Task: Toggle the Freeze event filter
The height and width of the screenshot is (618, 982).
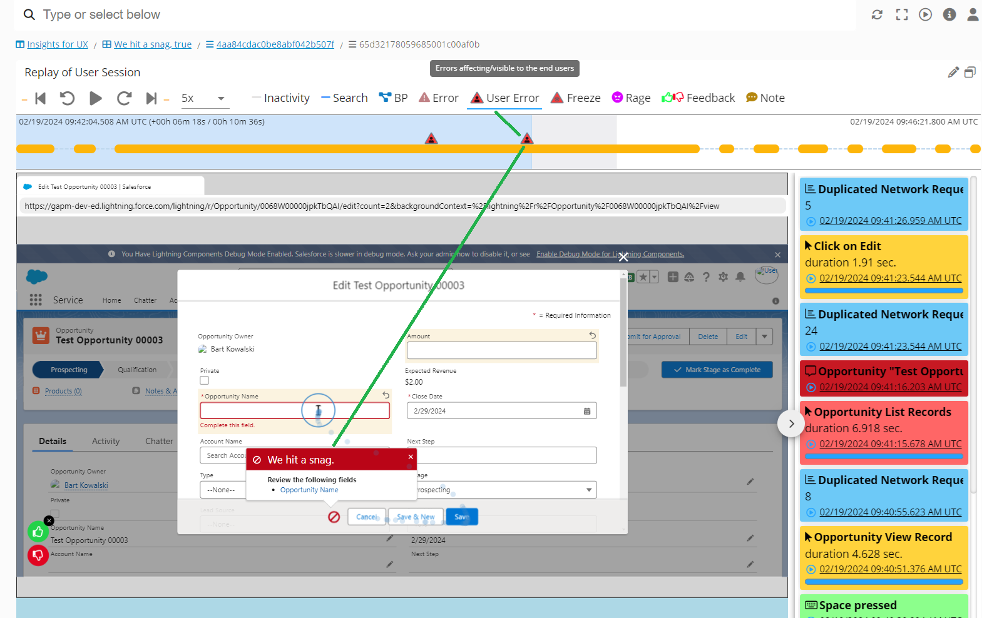Action: coord(575,98)
